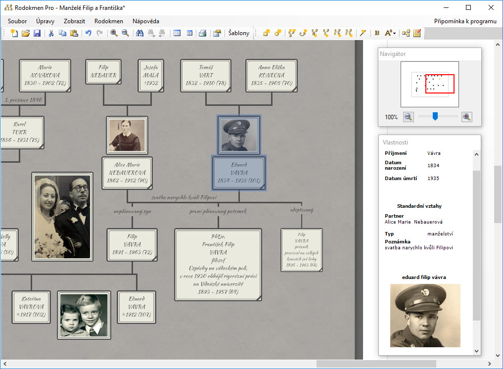The width and height of the screenshot is (503, 369).
Task: Click the Příjmení value Vávra
Action: [434, 153]
